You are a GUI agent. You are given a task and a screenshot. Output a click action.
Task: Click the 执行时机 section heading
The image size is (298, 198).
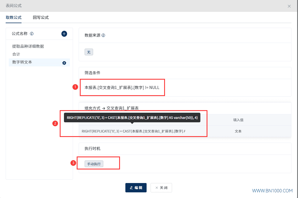pyautogui.click(x=92, y=149)
